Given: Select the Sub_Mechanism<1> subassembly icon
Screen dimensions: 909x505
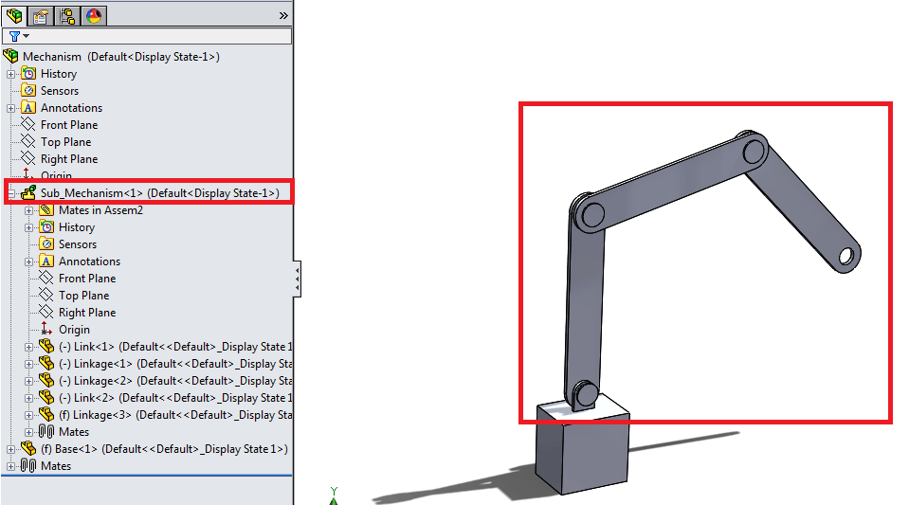Looking at the screenshot, I should click(x=28, y=192).
